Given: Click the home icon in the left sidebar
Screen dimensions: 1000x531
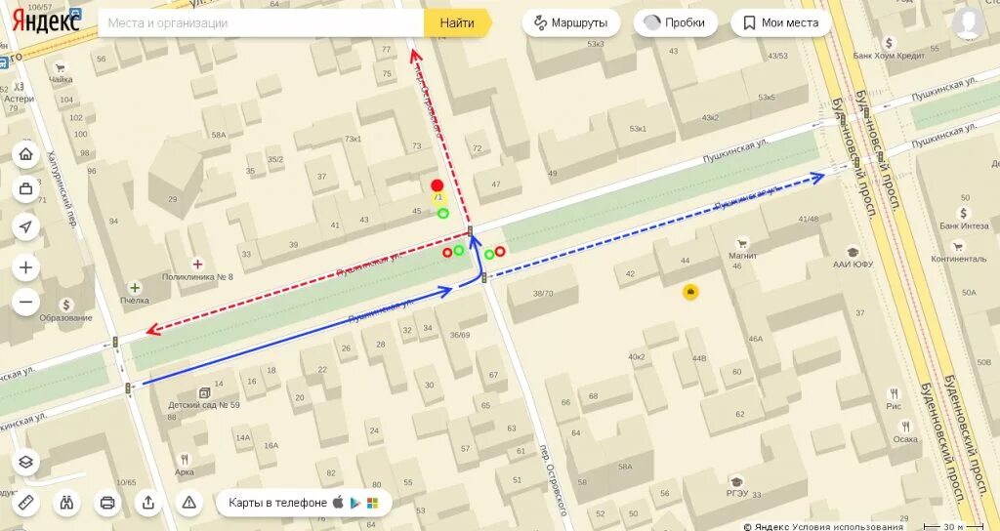Looking at the screenshot, I should [x=26, y=154].
